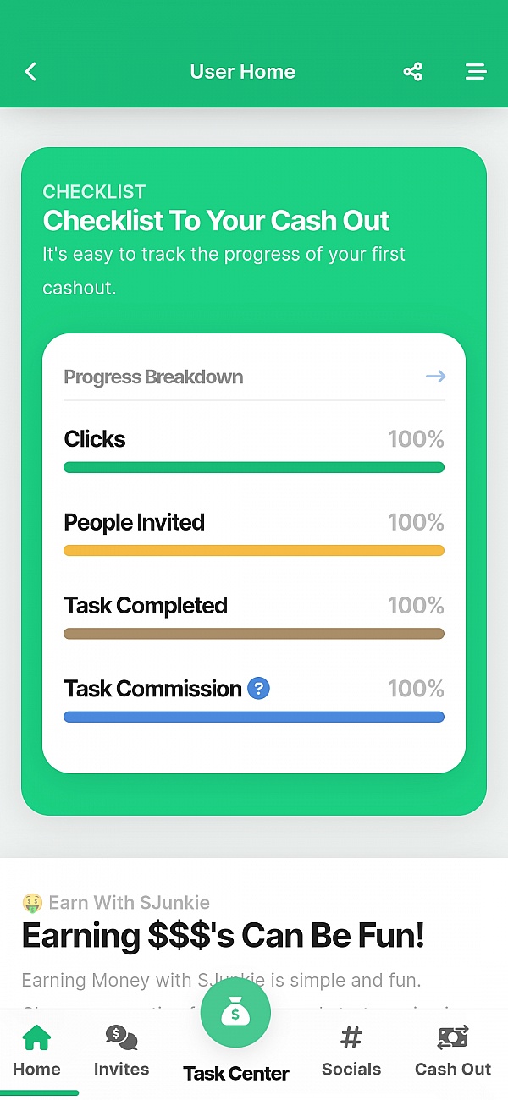Expand Progress Breakdown with the arrow

[435, 377]
